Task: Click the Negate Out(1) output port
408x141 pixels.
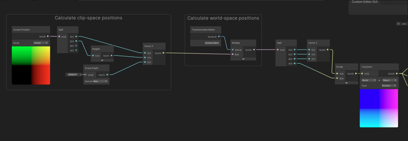Action: (111, 56)
